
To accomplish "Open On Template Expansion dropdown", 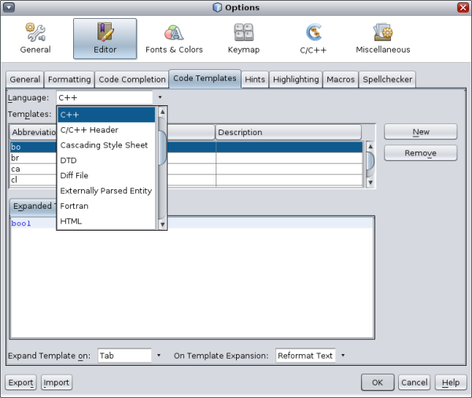I will (343, 356).
